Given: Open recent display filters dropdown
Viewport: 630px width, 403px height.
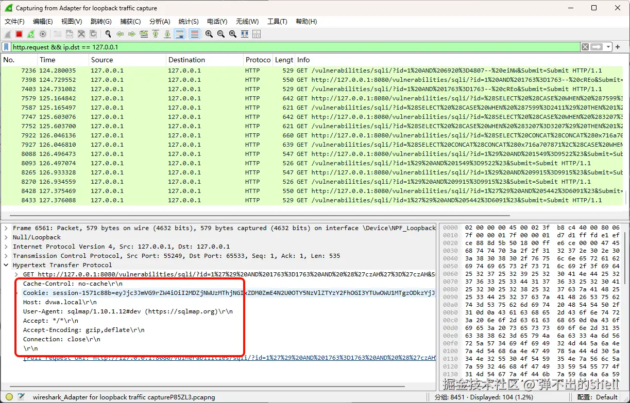Looking at the screenshot, I should [608, 47].
